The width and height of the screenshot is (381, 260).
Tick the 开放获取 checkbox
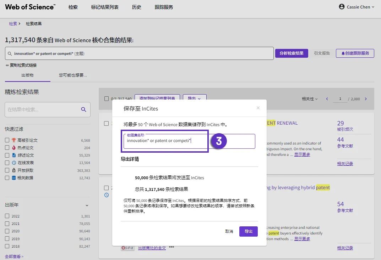(7, 170)
